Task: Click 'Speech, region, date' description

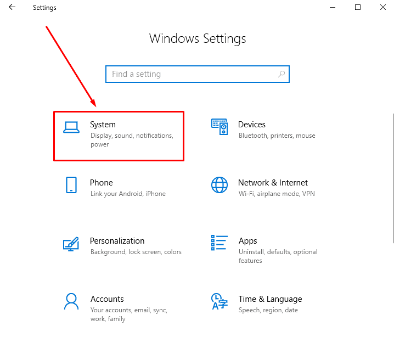Action: [268, 310]
